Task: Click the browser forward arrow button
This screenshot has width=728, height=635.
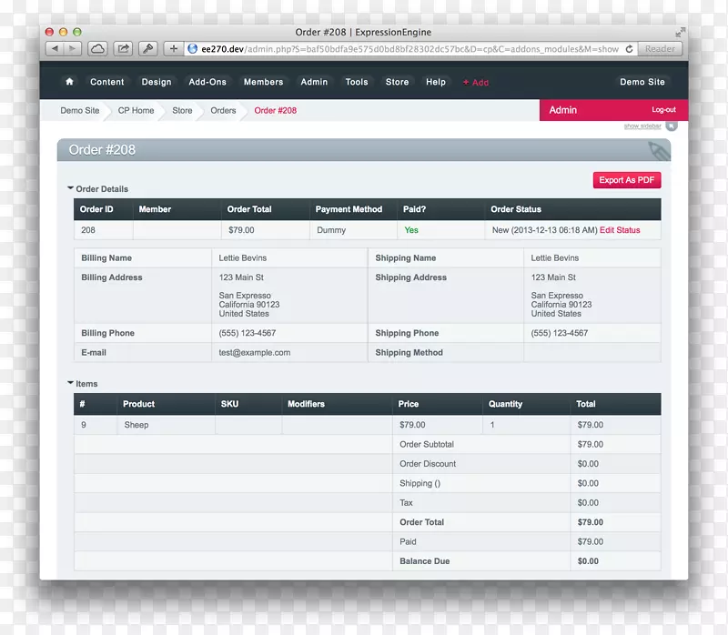Action: point(73,49)
